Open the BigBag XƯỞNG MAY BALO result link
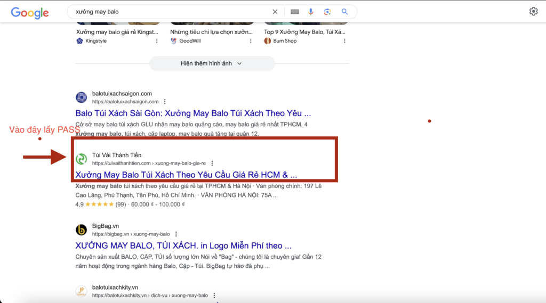The height and width of the screenshot is (303, 546). click(x=183, y=246)
